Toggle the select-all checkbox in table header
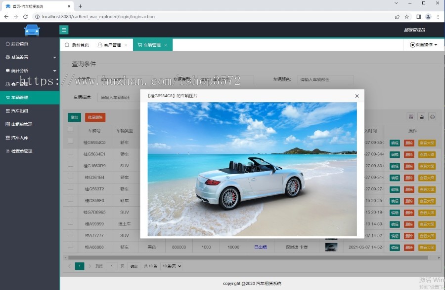The image size is (445, 290). [x=70, y=129]
